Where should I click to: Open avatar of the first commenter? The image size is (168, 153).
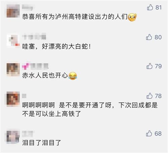[13, 11]
